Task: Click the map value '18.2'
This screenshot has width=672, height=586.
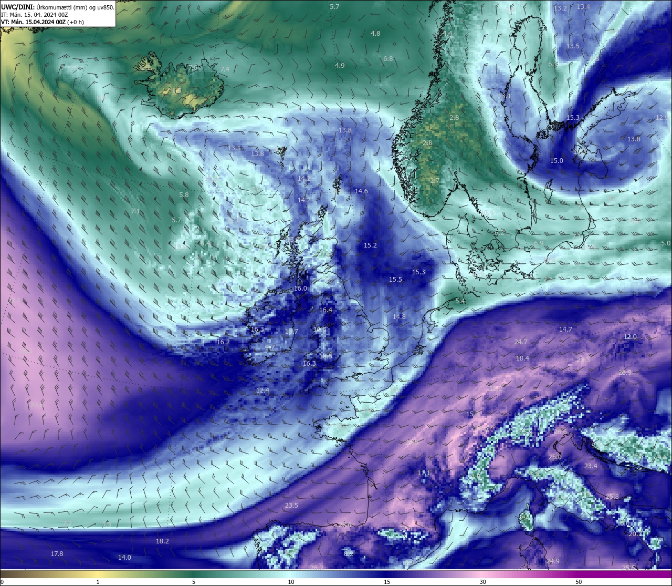Action: click(x=162, y=541)
